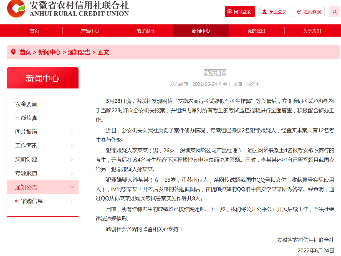Open 文明创建 in the sidebar
The width and height of the screenshot is (341, 256).
click(43, 159)
